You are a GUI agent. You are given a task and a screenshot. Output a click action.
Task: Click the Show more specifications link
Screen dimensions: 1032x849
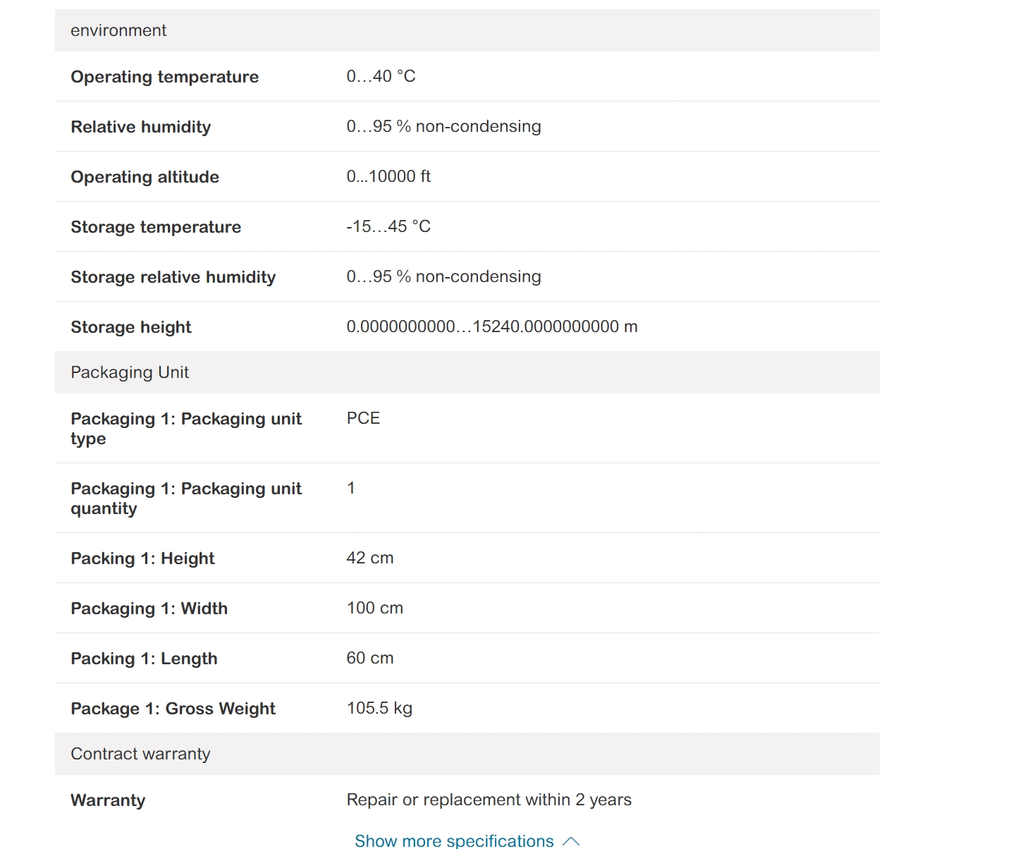click(x=454, y=841)
